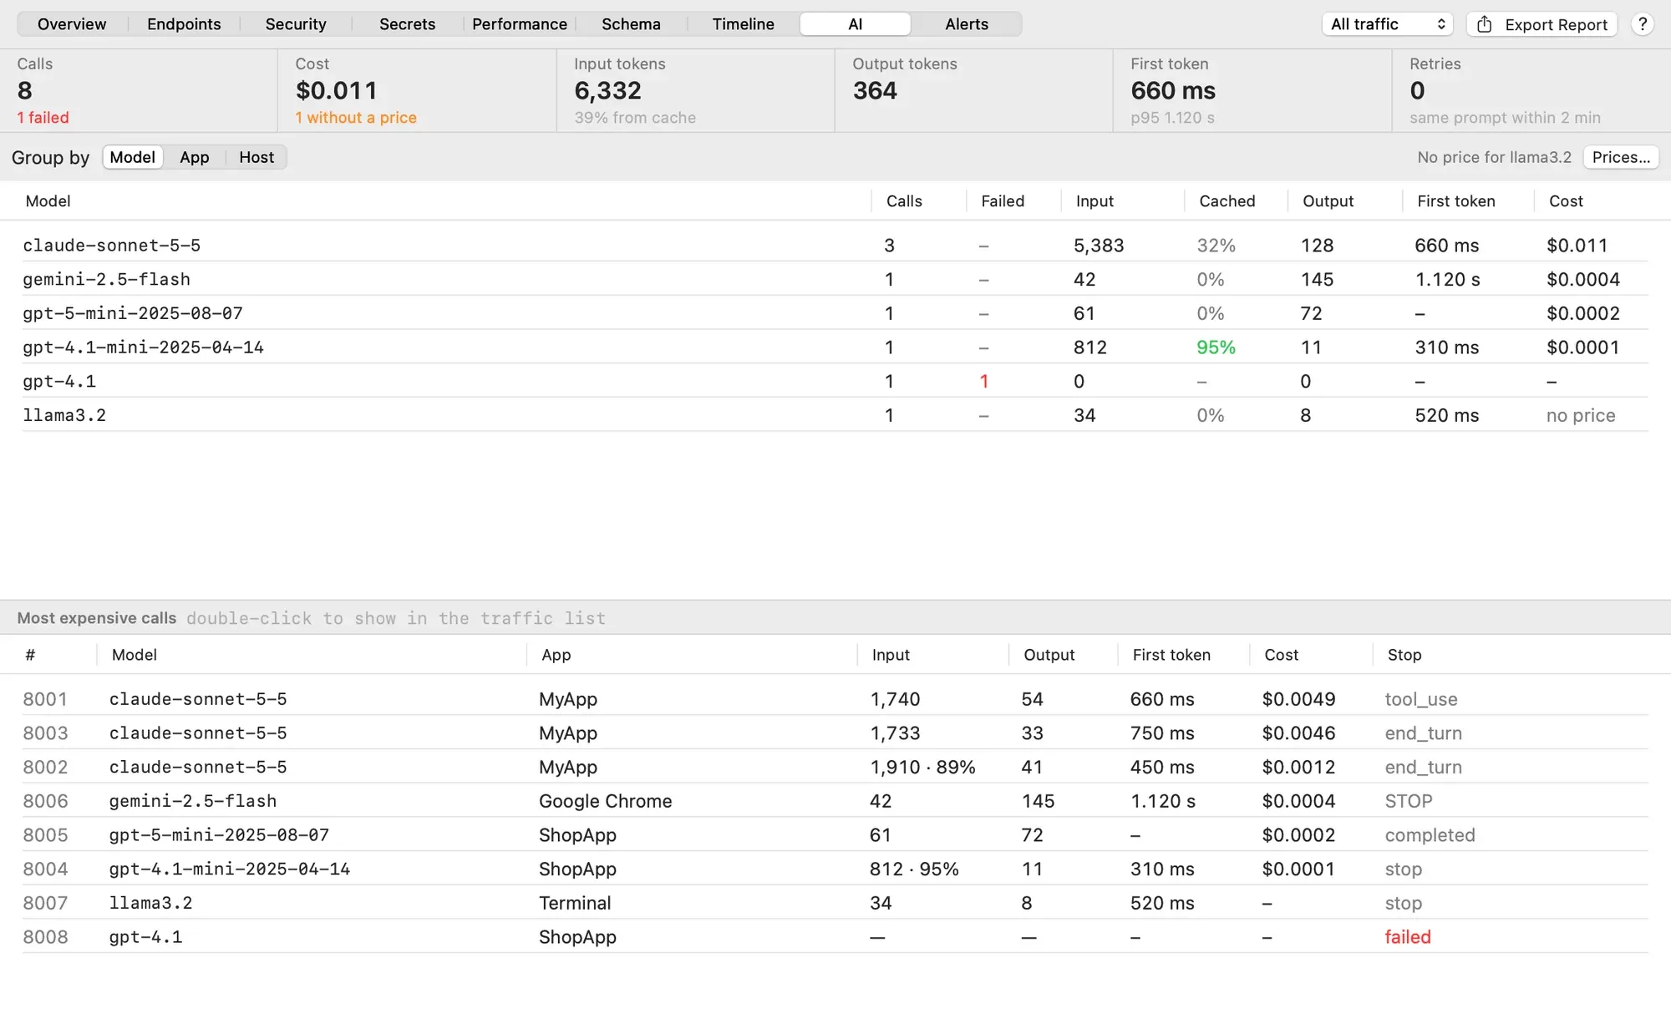The height and width of the screenshot is (1019, 1671).
Task: Click the Output tokens value 364
Action: (875, 90)
